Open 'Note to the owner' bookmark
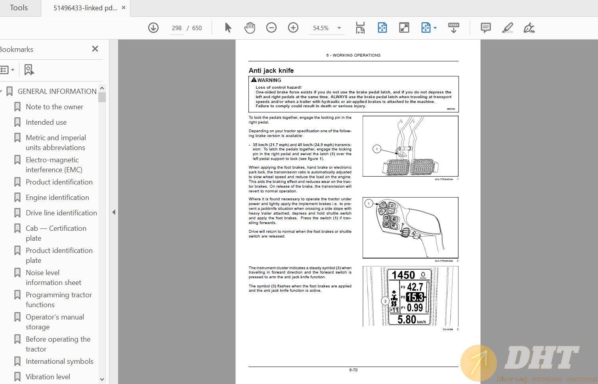Screen dimensions: 598x384 pos(54,107)
